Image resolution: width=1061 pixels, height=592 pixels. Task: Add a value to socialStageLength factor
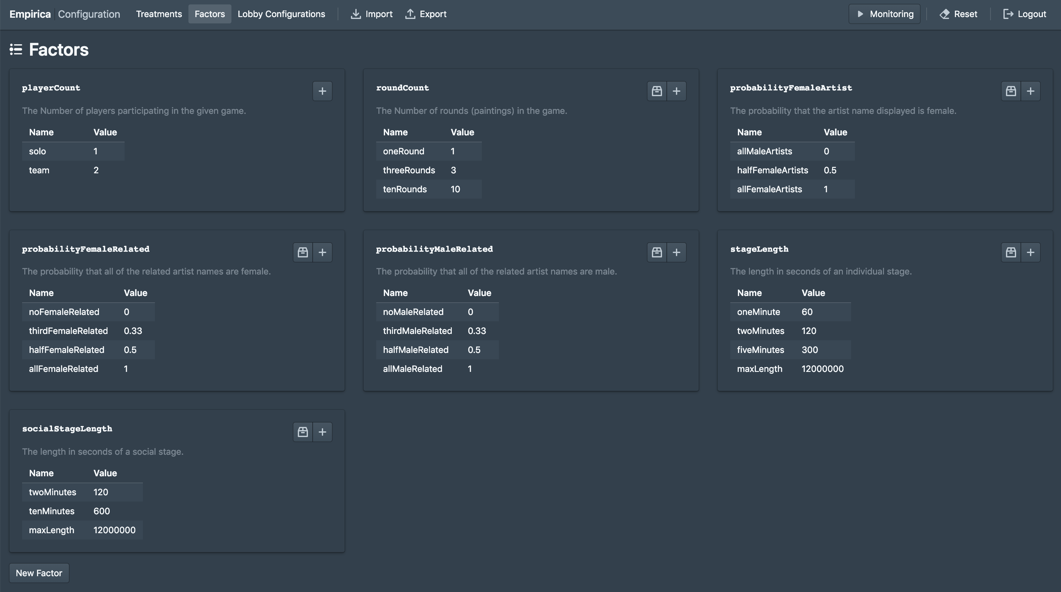(322, 432)
